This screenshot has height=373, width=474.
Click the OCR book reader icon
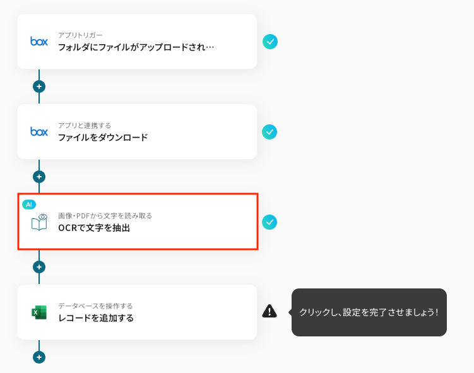tap(39, 222)
